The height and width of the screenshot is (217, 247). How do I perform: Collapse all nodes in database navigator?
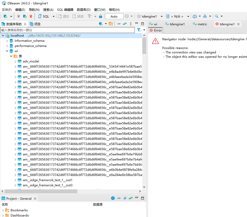tap(119, 24)
